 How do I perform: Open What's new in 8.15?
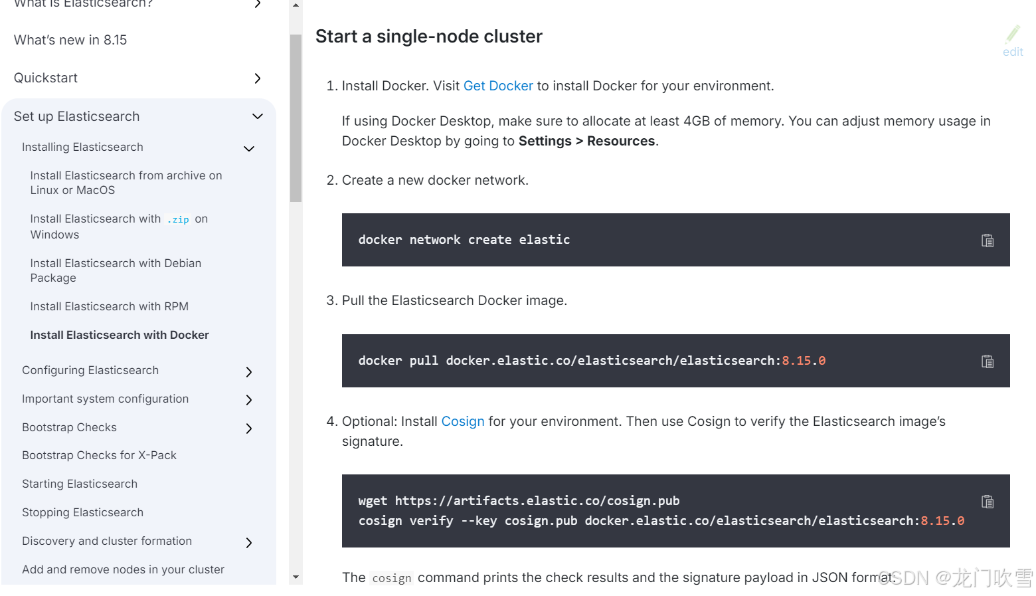(x=70, y=40)
